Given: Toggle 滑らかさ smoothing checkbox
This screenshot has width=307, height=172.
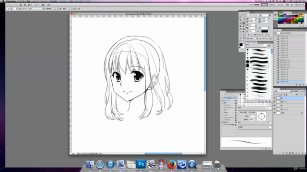Looking at the screenshot, I should (x=223, y=122).
